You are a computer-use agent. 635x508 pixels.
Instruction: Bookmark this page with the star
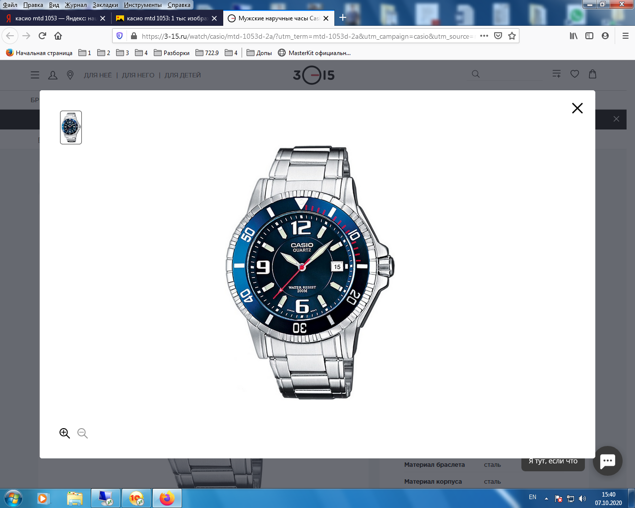(512, 36)
